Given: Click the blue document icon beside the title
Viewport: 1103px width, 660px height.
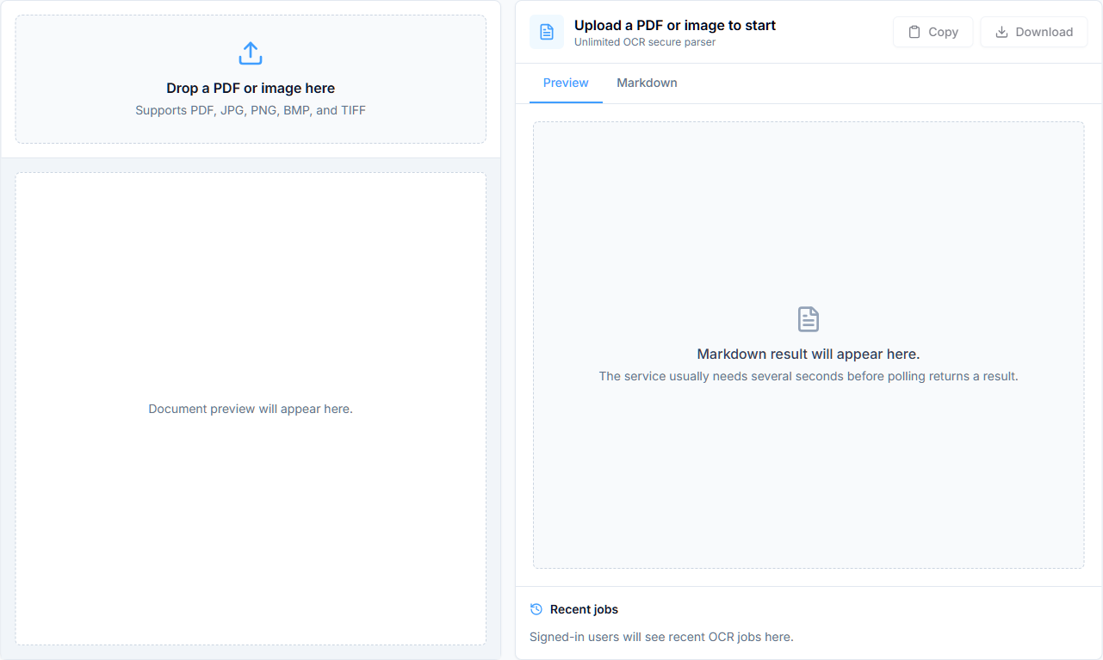Looking at the screenshot, I should pos(547,32).
